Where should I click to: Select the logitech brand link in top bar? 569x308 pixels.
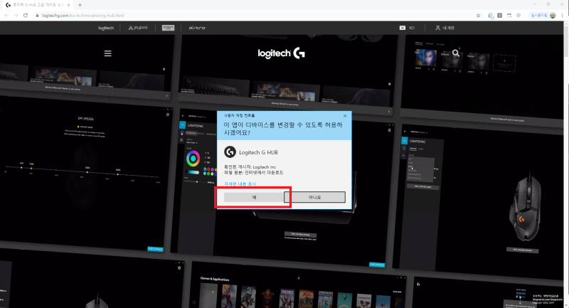pyautogui.click(x=106, y=28)
